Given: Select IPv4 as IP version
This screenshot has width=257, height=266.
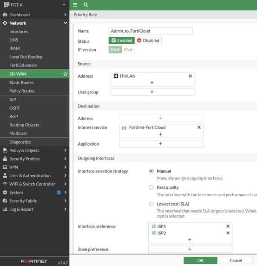Looking at the screenshot, I should (x=115, y=50).
